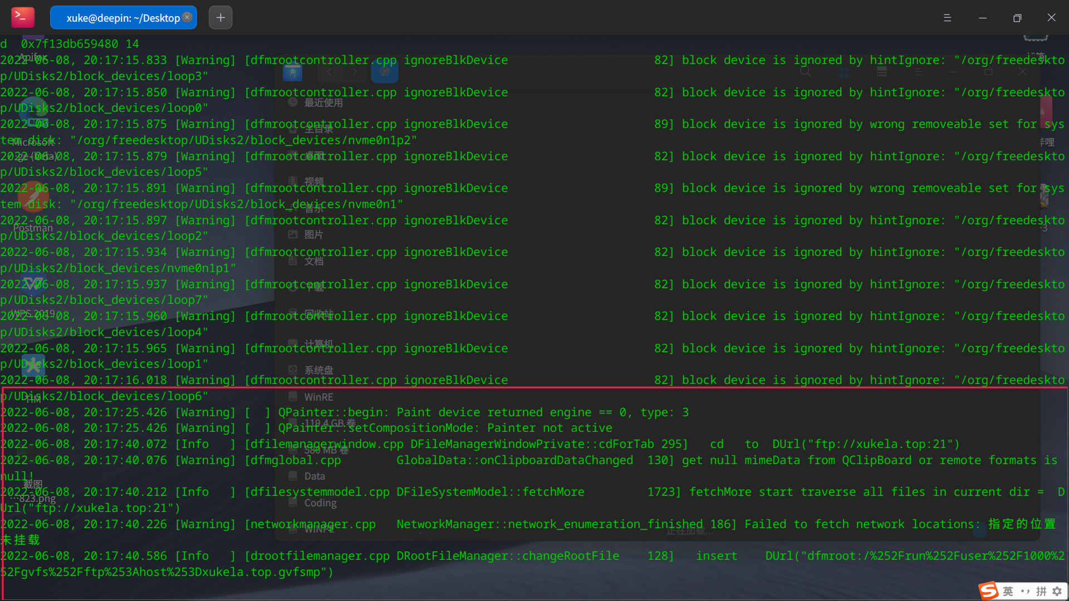The width and height of the screenshot is (1069, 601).
Task: Click the DRootFileManager::changeRootFile log text
Action: click(x=507, y=556)
